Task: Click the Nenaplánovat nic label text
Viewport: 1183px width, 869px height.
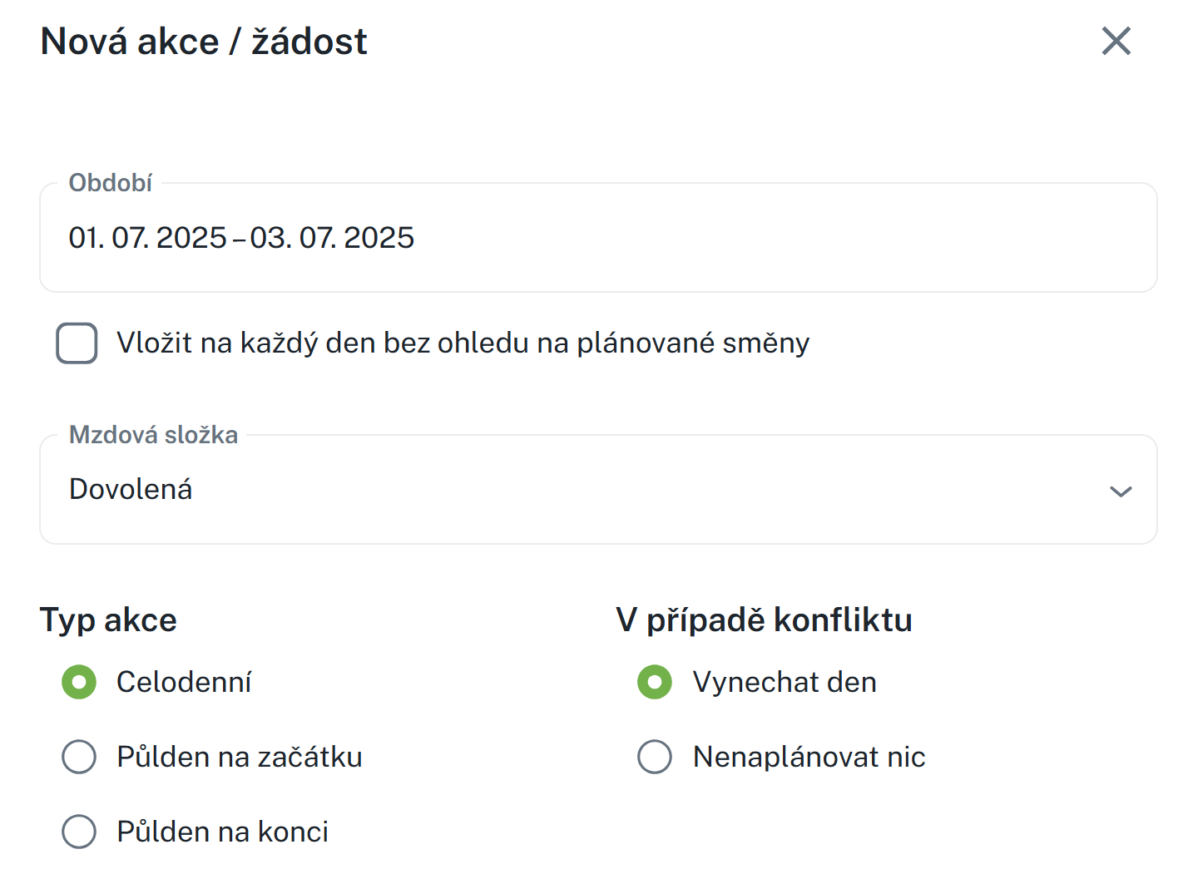Action: click(809, 758)
